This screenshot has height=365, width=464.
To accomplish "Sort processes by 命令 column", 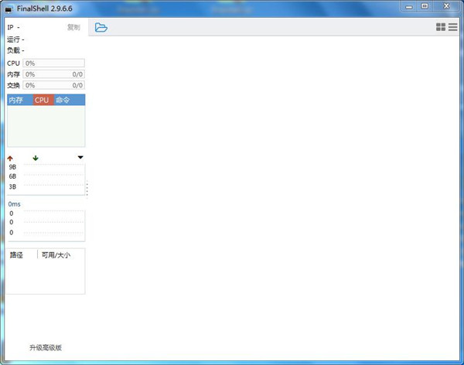I will tap(63, 101).
